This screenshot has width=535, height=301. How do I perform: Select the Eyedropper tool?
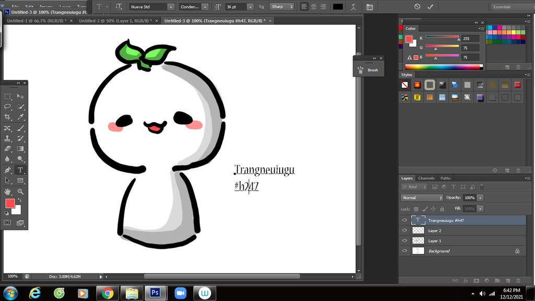pos(20,117)
